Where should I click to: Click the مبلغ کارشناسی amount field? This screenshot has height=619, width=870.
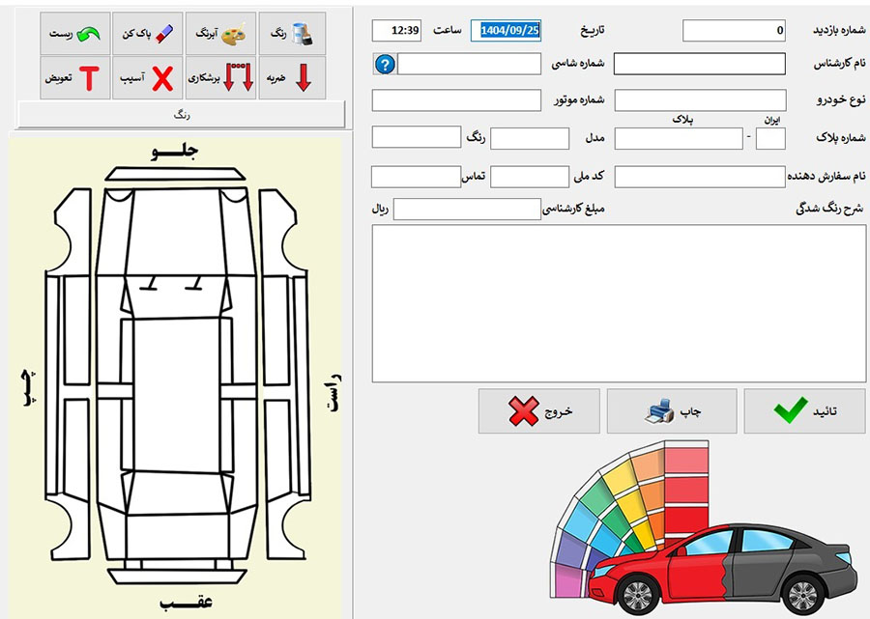tap(467, 210)
